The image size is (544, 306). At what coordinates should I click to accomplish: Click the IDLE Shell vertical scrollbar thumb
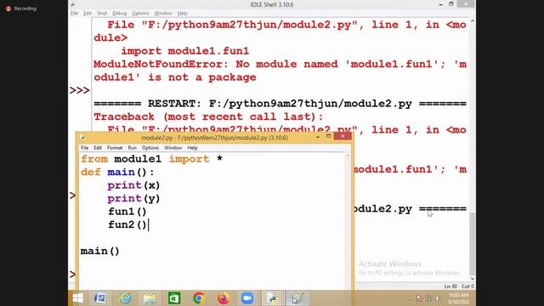(473, 244)
